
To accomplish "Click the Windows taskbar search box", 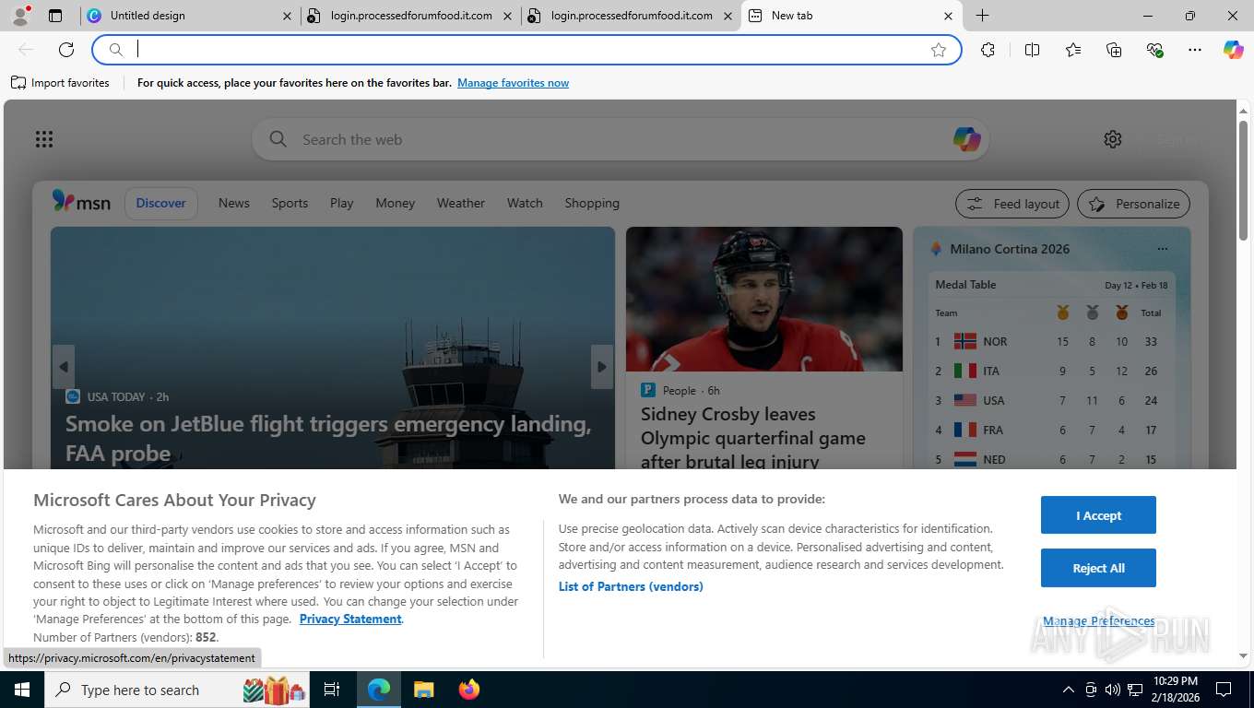I will coord(179,690).
